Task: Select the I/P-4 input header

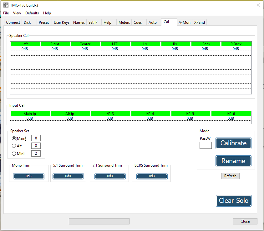Action: (x=151, y=113)
